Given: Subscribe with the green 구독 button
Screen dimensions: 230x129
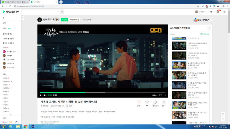Looking at the screenshot, I should (64, 20).
